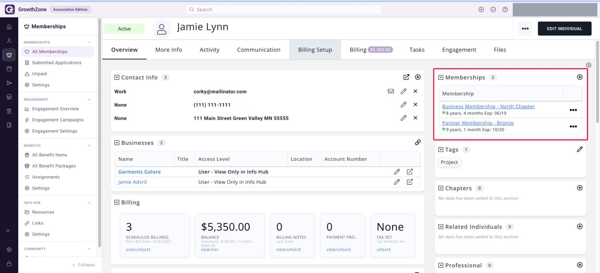
Task: Switch to the More Info tab
Action: tap(169, 50)
